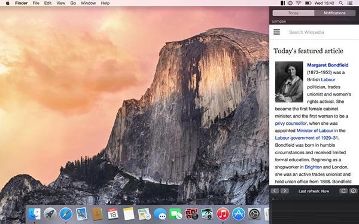Screen dimensions: 359x224
Task: Open the Apple menu
Action: (8, 3)
